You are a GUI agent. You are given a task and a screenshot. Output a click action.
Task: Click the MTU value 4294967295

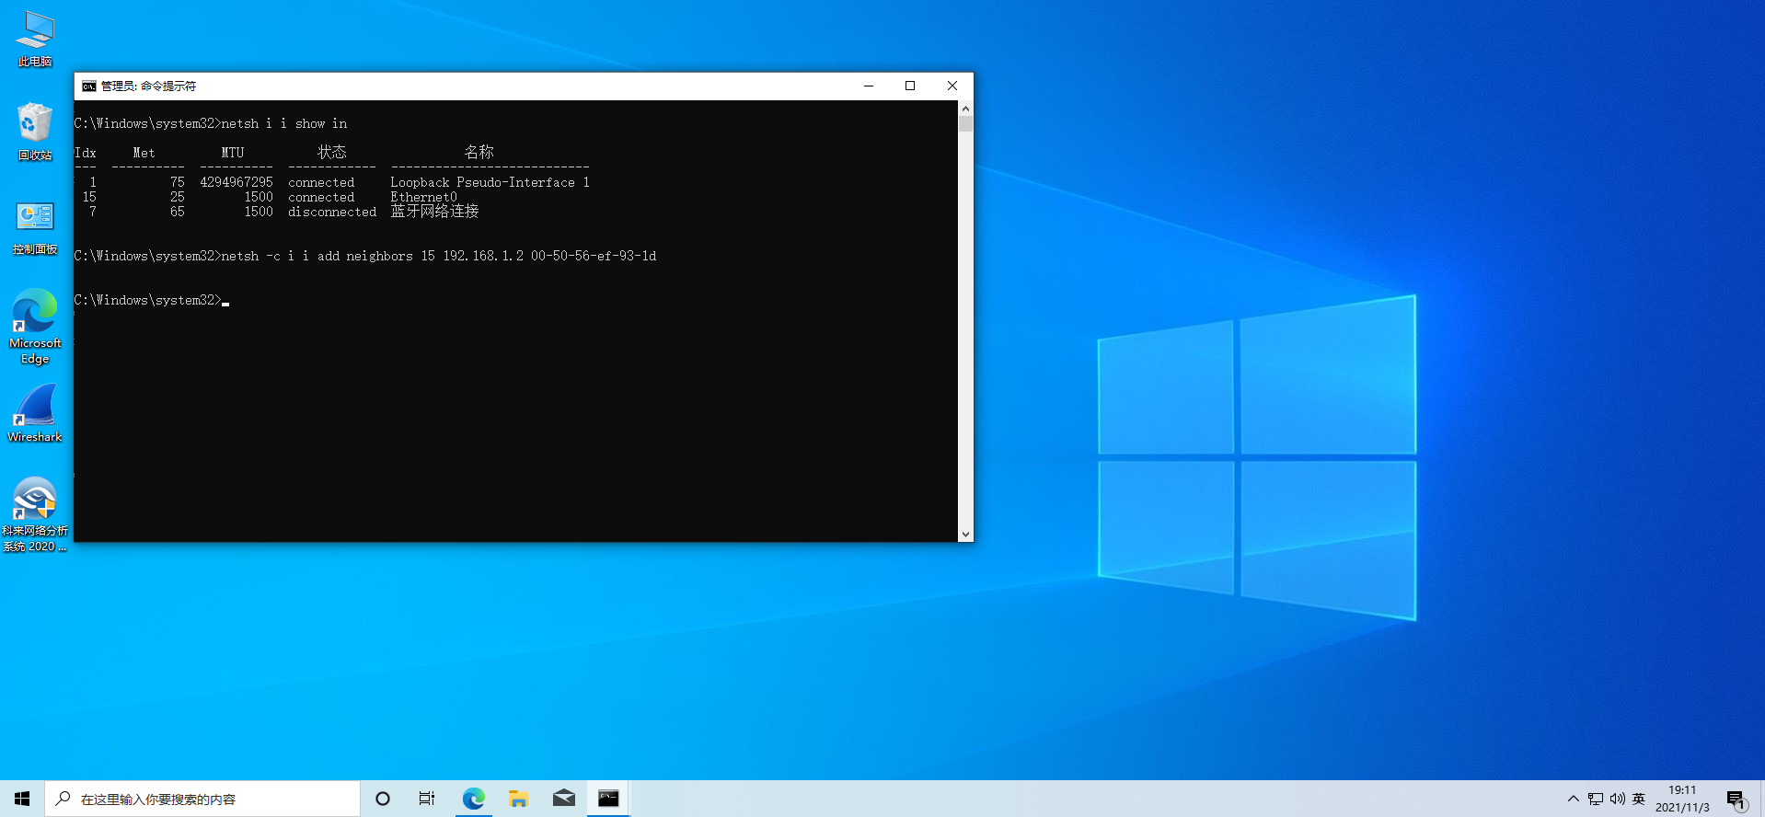[x=236, y=182]
